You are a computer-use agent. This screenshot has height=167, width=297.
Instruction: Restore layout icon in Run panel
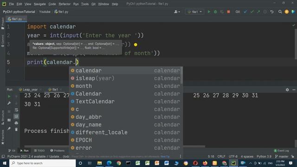point(9,120)
